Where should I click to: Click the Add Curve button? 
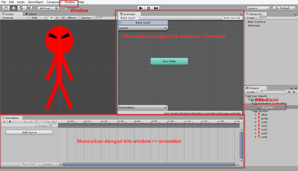[29, 132]
